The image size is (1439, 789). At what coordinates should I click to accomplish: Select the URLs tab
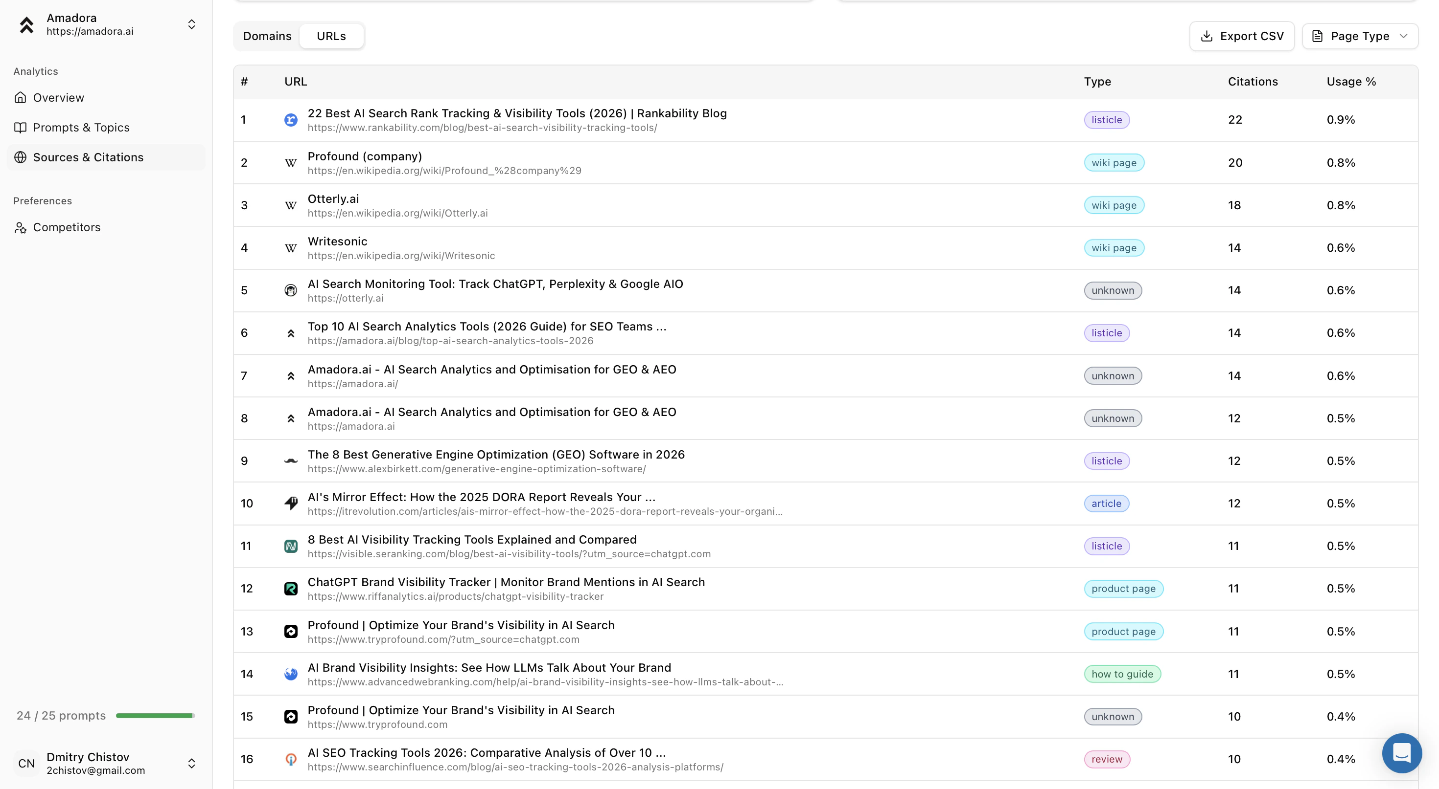(331, 36)
